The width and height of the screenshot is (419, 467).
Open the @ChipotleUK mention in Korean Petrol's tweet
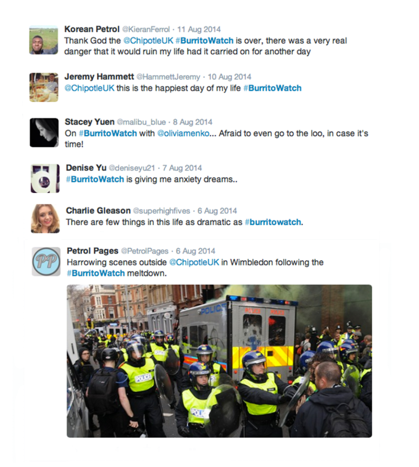point(148,41)
